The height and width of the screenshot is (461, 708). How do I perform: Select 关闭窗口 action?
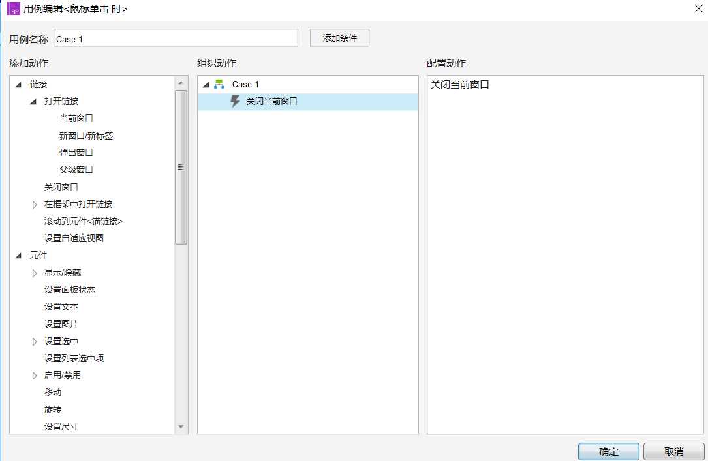coord(61,186)
